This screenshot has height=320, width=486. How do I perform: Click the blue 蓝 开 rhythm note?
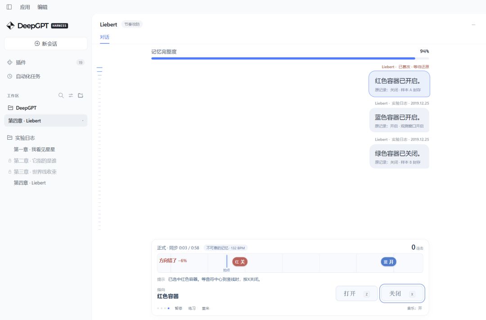(x=388, y=262)
